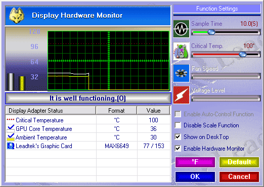Screen dimensions: 264x187
Task: Click the Critical Temp slider thumb
Action: (243, 54)
